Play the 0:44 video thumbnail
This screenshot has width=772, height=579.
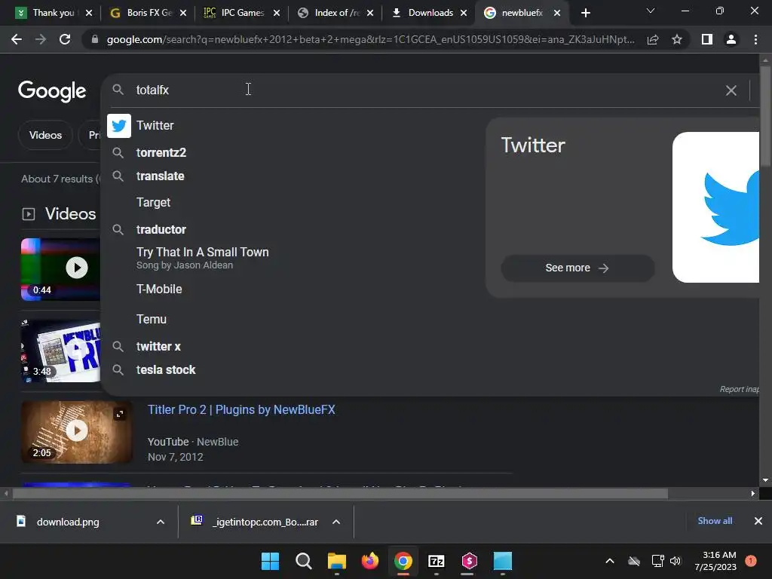(60, 269)
